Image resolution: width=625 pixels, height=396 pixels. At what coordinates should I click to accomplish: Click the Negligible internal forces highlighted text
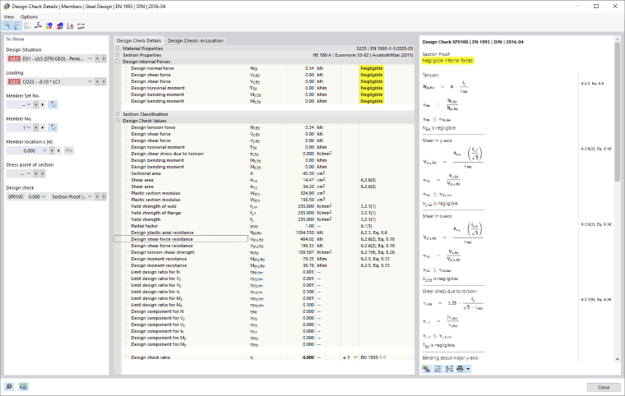[x=447, y=61]
